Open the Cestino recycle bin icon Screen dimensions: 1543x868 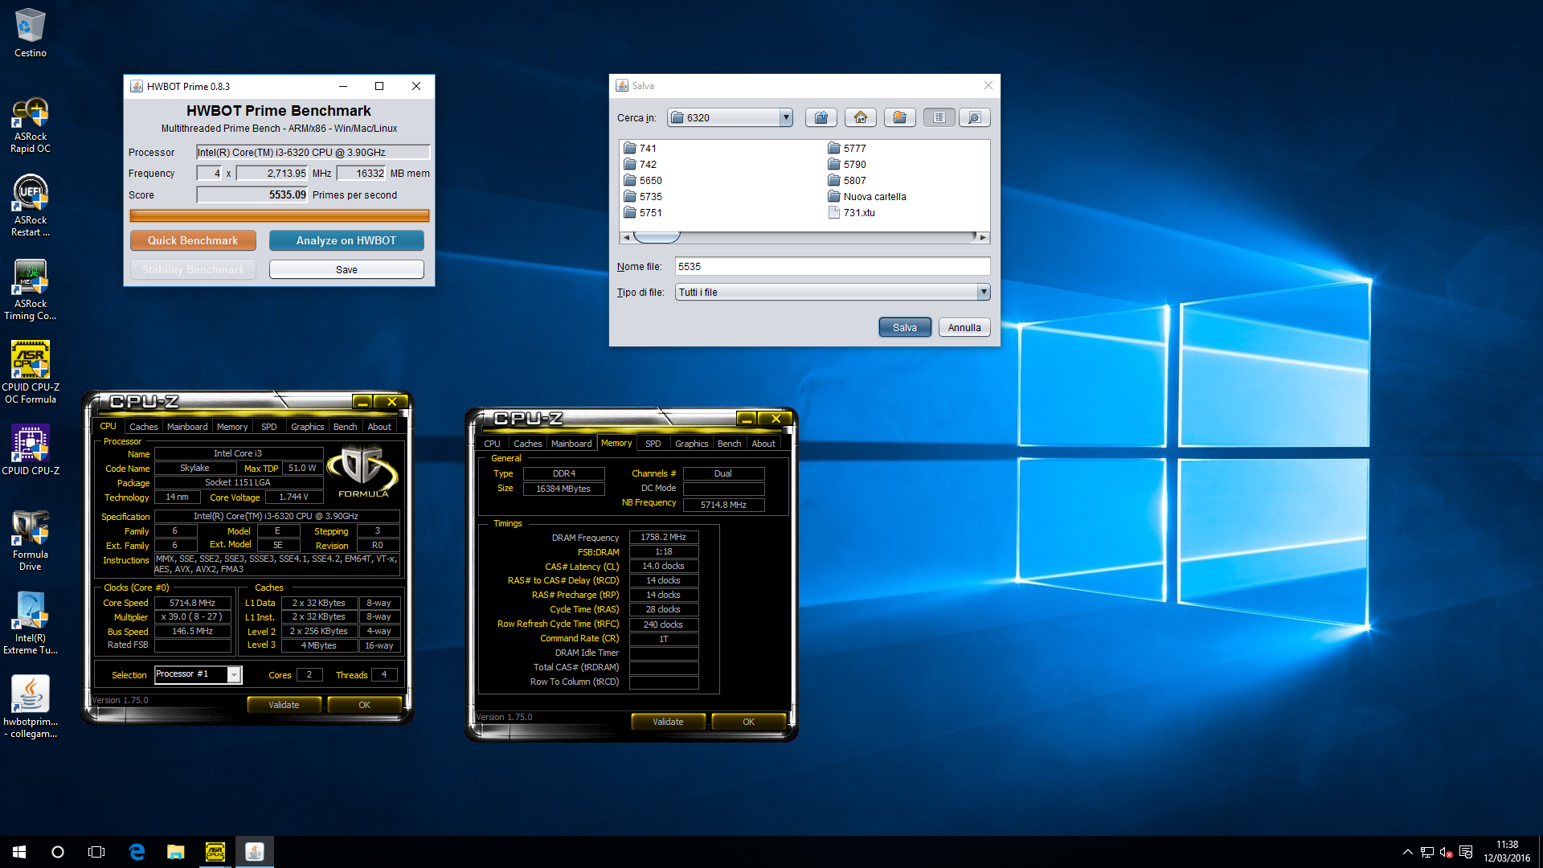point(31,33)
